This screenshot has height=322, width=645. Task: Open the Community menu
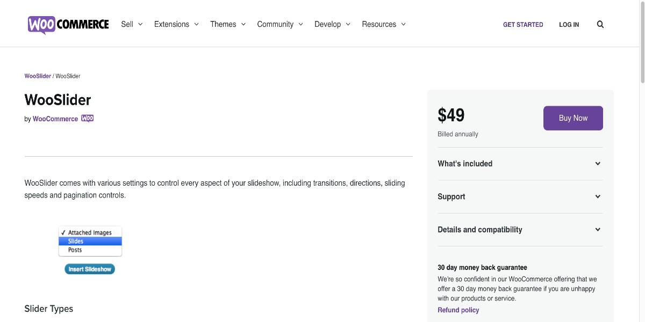(280, 24)
